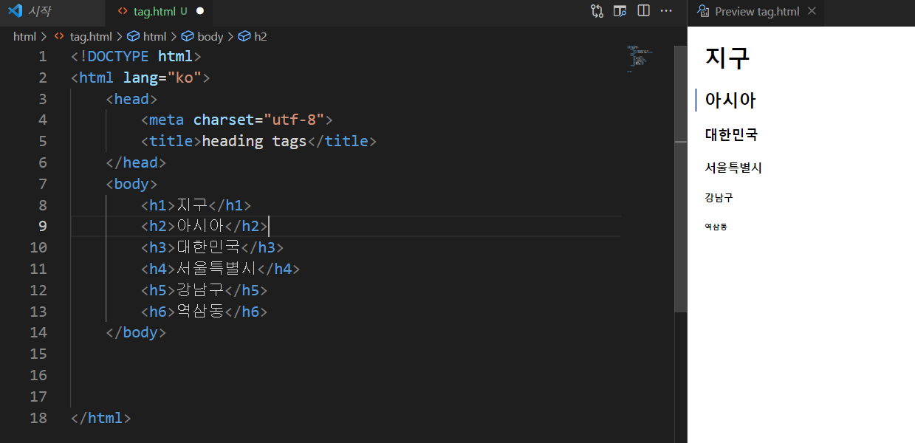Open the html element breadcrumb
Screen dimensions: 915x443
(147, 36)
